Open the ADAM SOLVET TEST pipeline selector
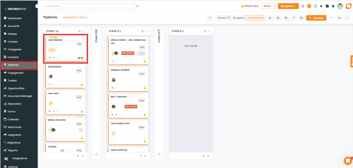 [x=75, y=18]
